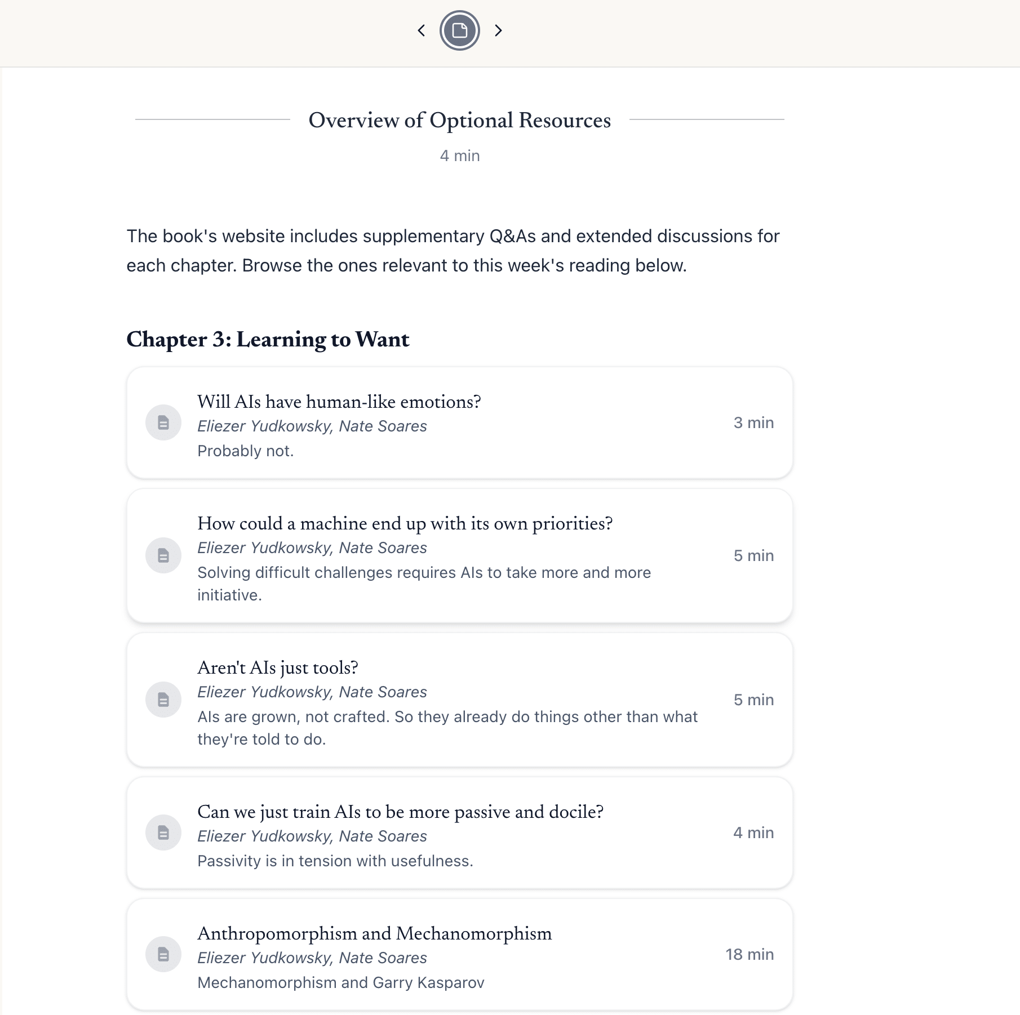Go to the previous page using left chevron
Screen dimensions: 1020x1015
(422, 30)
